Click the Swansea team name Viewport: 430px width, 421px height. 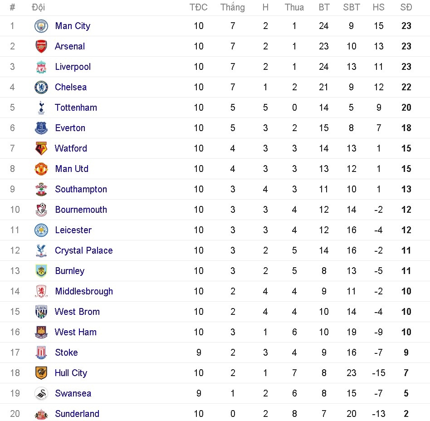[73, 393]
